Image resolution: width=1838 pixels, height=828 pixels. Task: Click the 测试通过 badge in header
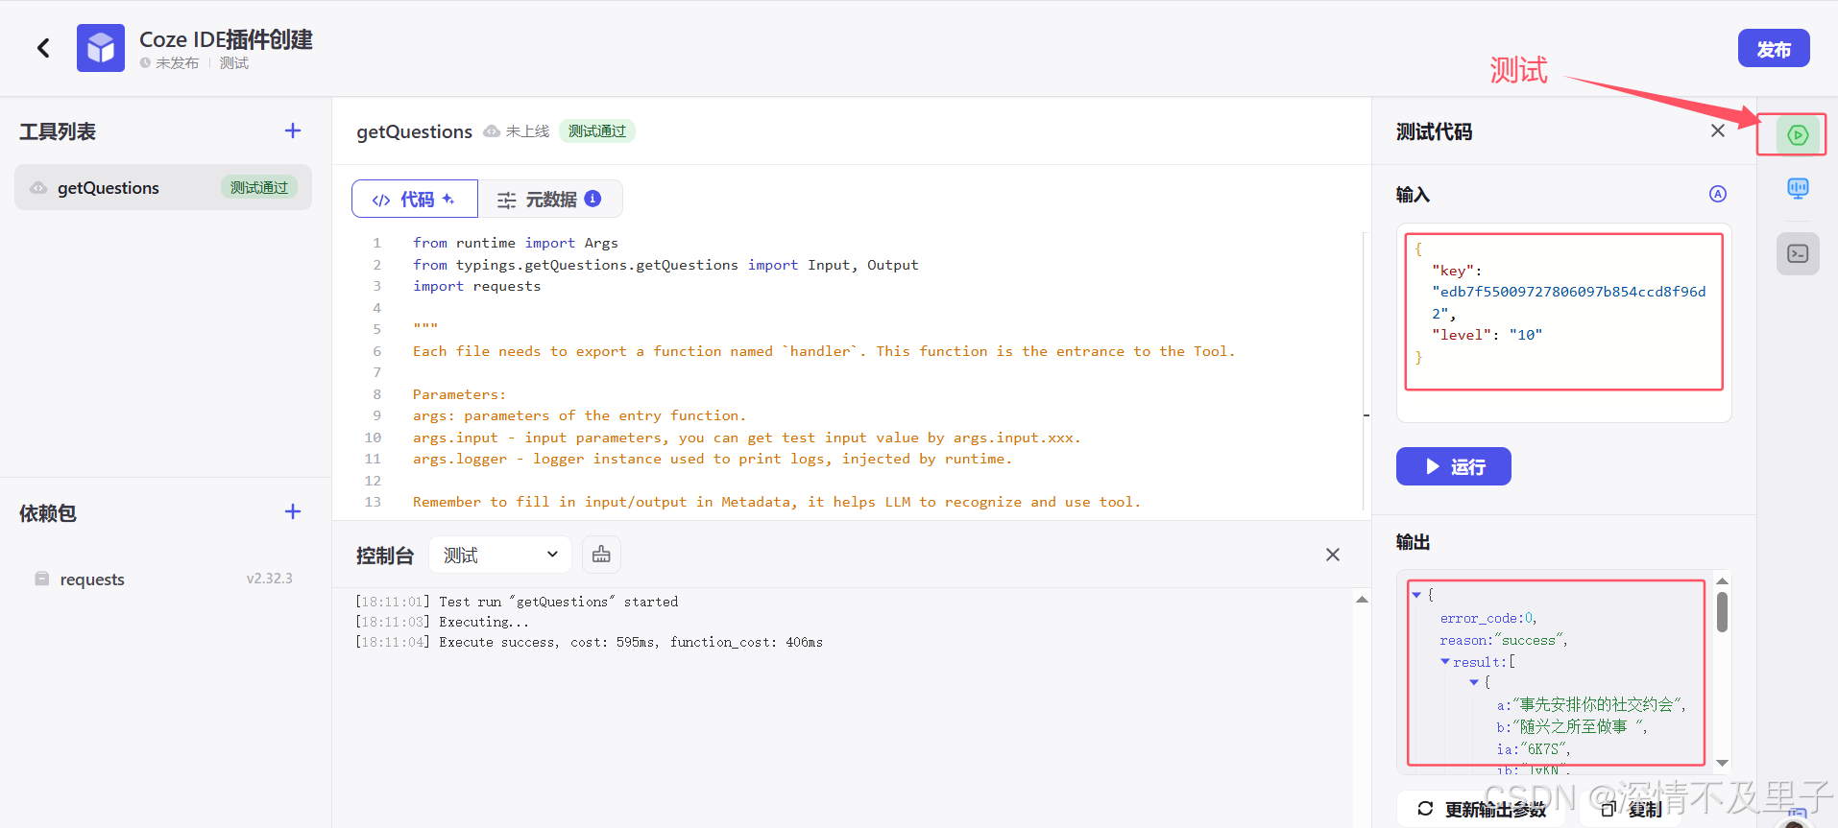(596, 130)
